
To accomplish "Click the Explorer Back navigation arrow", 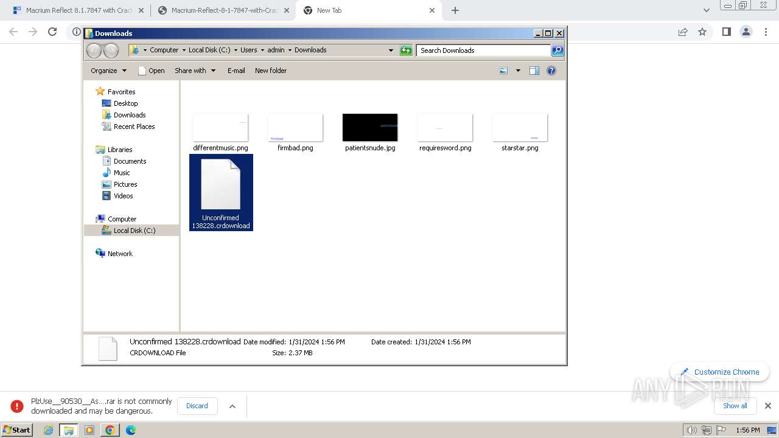I will [94, 50].
